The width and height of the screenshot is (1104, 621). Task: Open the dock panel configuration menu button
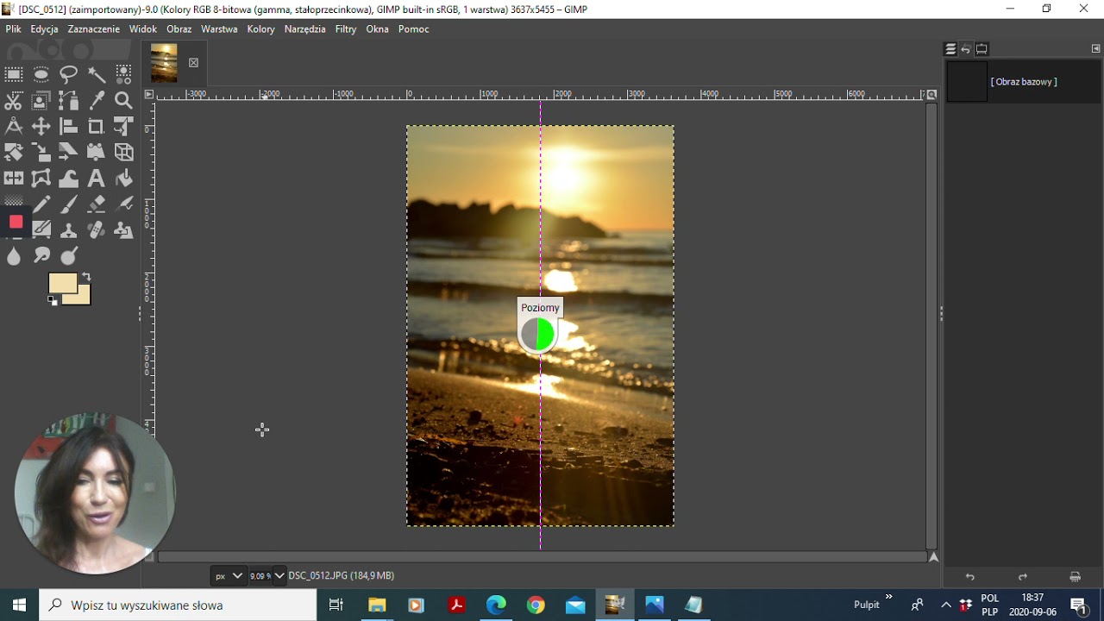[x=1095, y=49]
